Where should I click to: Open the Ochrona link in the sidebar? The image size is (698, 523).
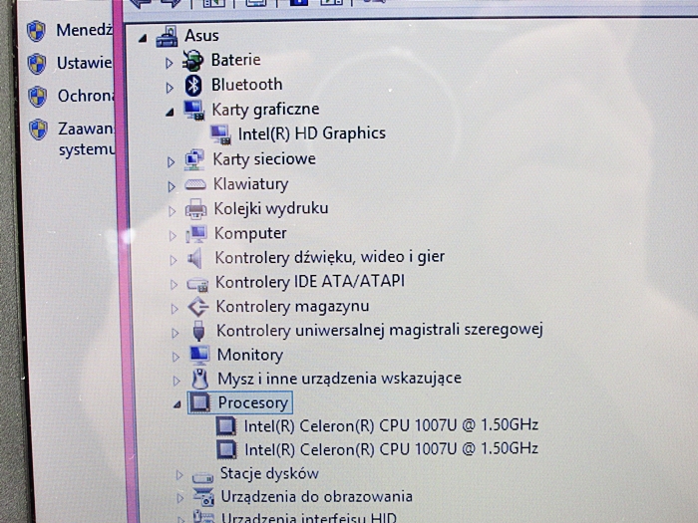tap(86, 96)
